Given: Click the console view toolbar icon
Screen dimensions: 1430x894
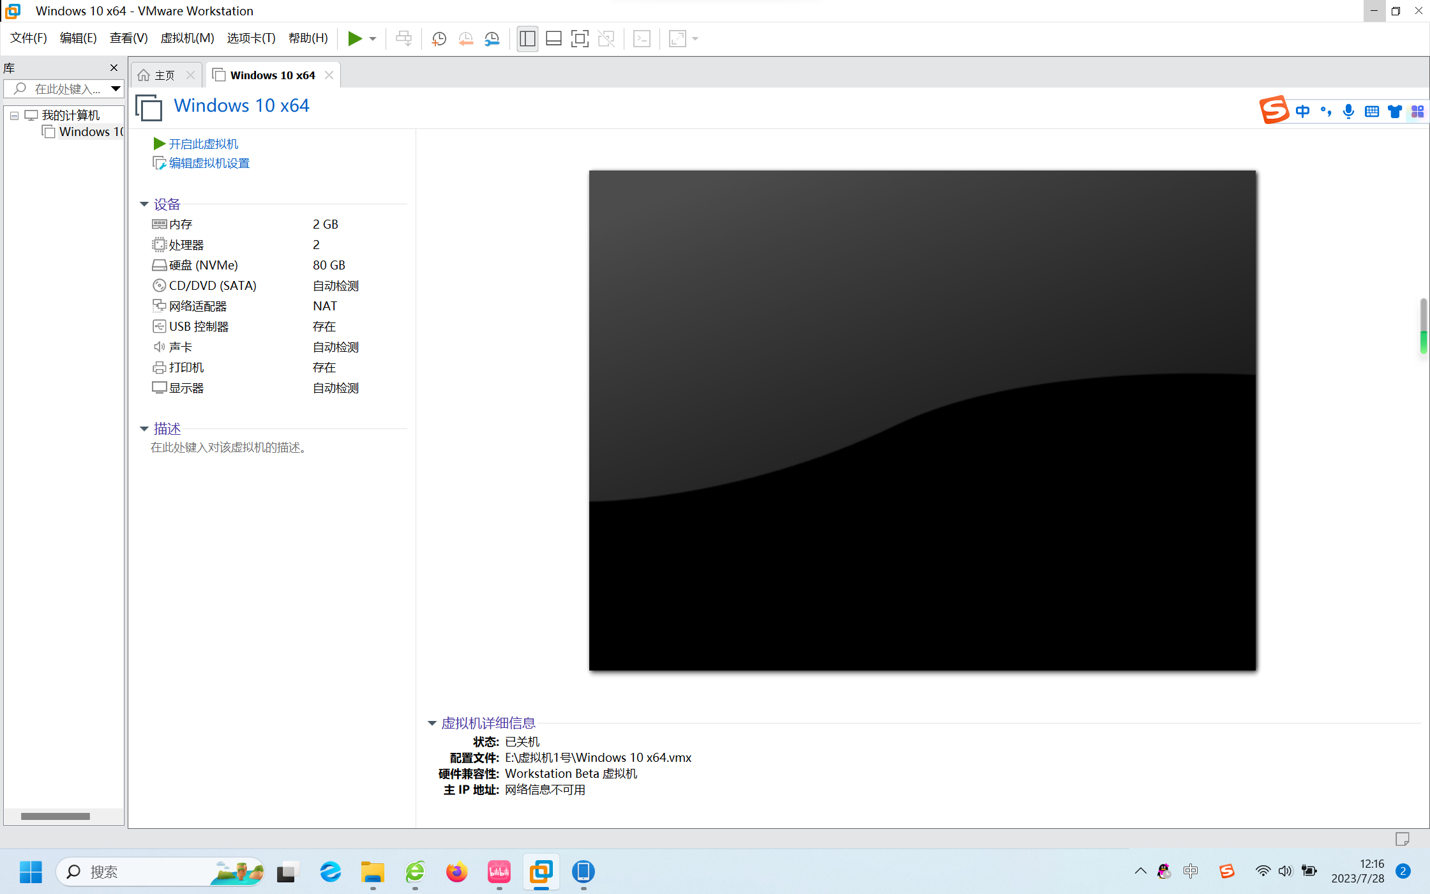Looking at the screenshot, I should (x=642, y=39).
